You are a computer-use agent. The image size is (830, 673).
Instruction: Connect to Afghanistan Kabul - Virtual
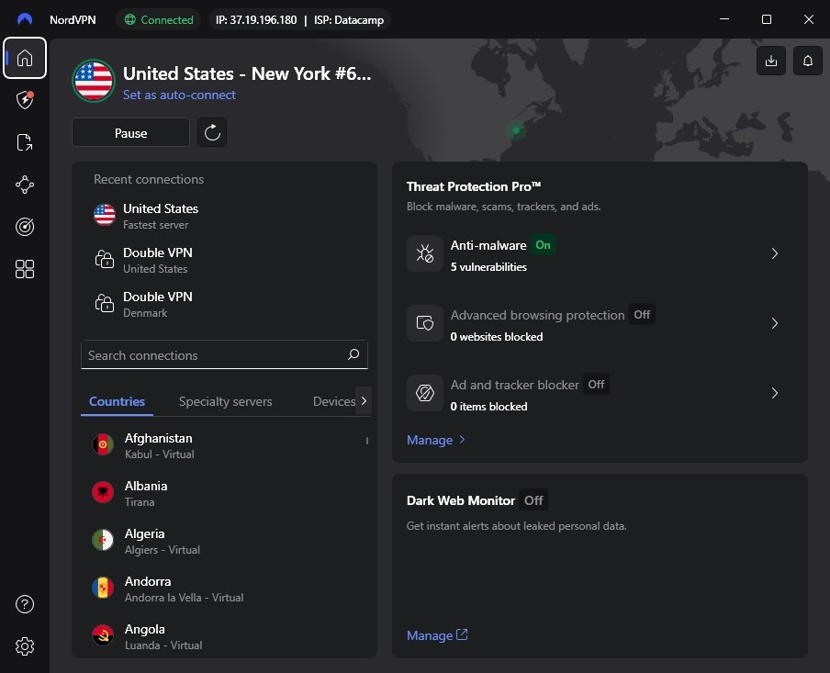224,445
